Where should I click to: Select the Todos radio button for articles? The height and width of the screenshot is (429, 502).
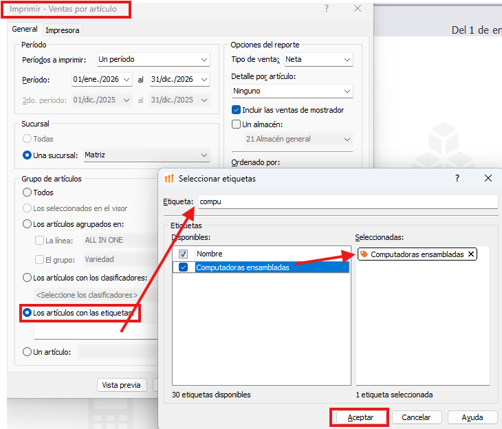tap(28, 192)
